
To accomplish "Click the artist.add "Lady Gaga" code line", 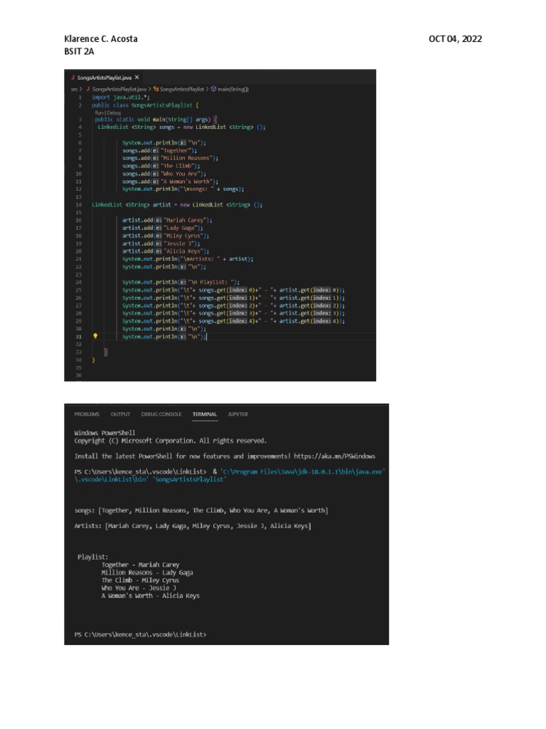I will (x=163, y=229).
